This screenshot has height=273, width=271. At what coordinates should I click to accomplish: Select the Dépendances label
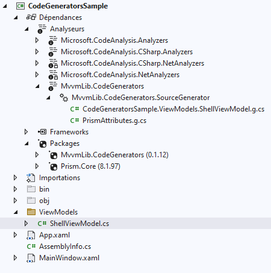[x=60, y=17]
